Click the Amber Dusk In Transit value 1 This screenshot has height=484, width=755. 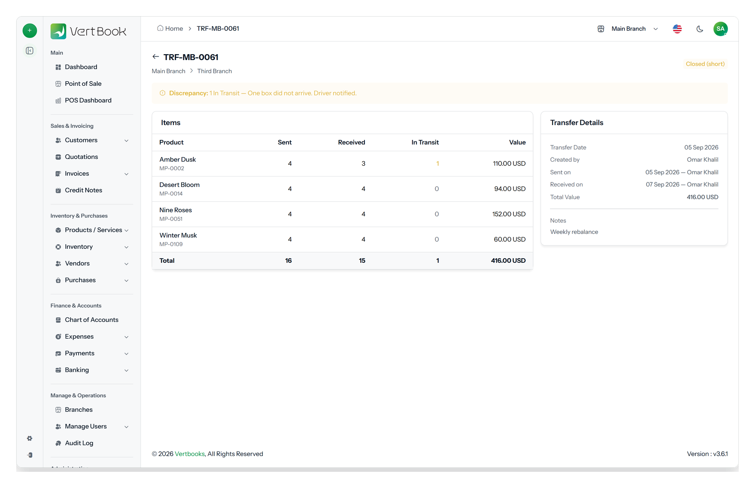(438, 163)
